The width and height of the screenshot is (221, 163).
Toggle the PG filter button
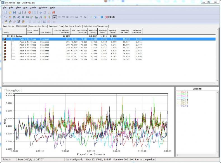[81, 17]
